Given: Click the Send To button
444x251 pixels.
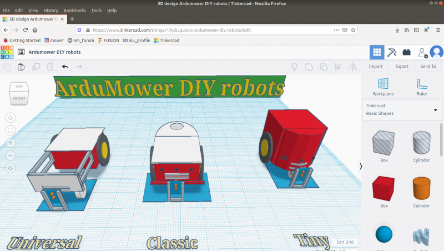Looking at the screenshot, I should click(x=428, y=67).
